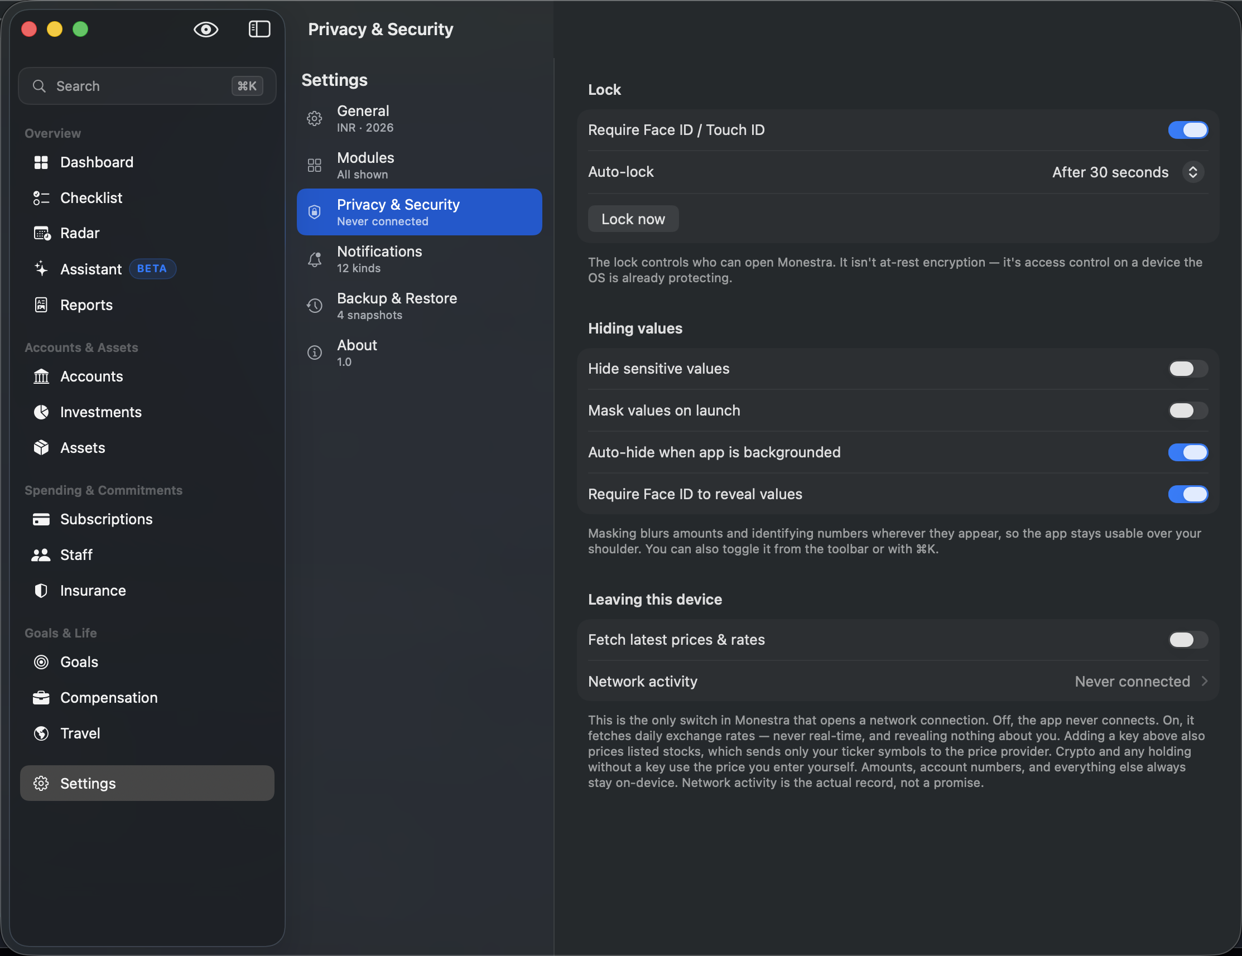Open Dashboard from the sidebar grid icon
The image size is (1242, 956).
[x=41, y=162]
